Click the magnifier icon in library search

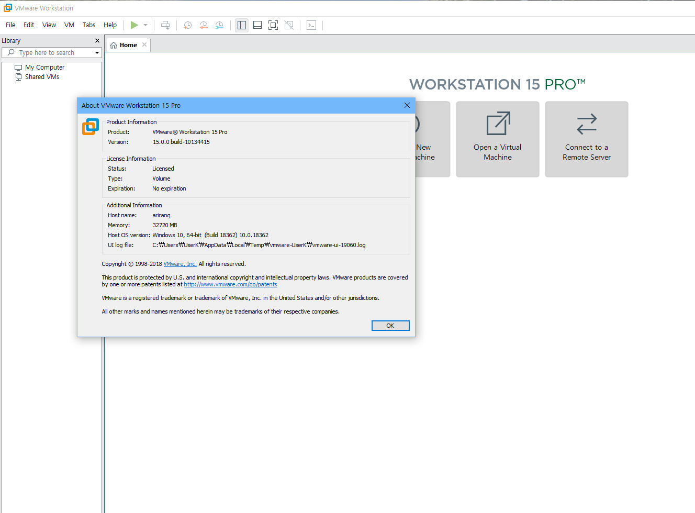click(11, 52)
